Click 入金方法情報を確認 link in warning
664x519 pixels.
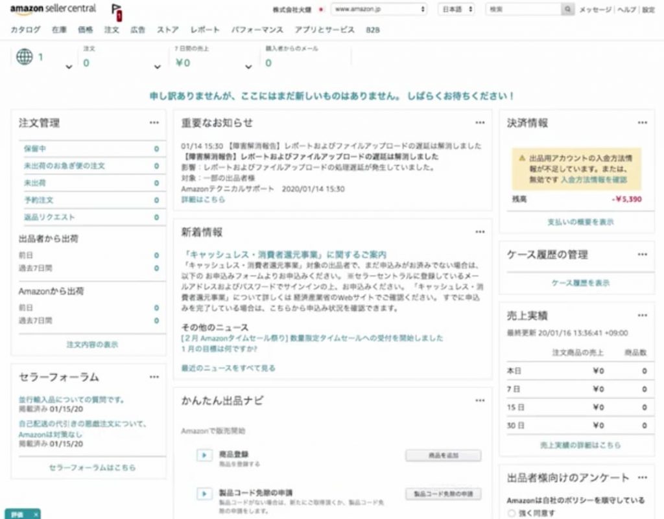click(x=594, y=179)
